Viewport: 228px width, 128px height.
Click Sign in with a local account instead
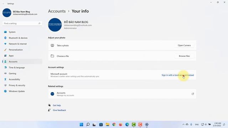pos(178,75)
